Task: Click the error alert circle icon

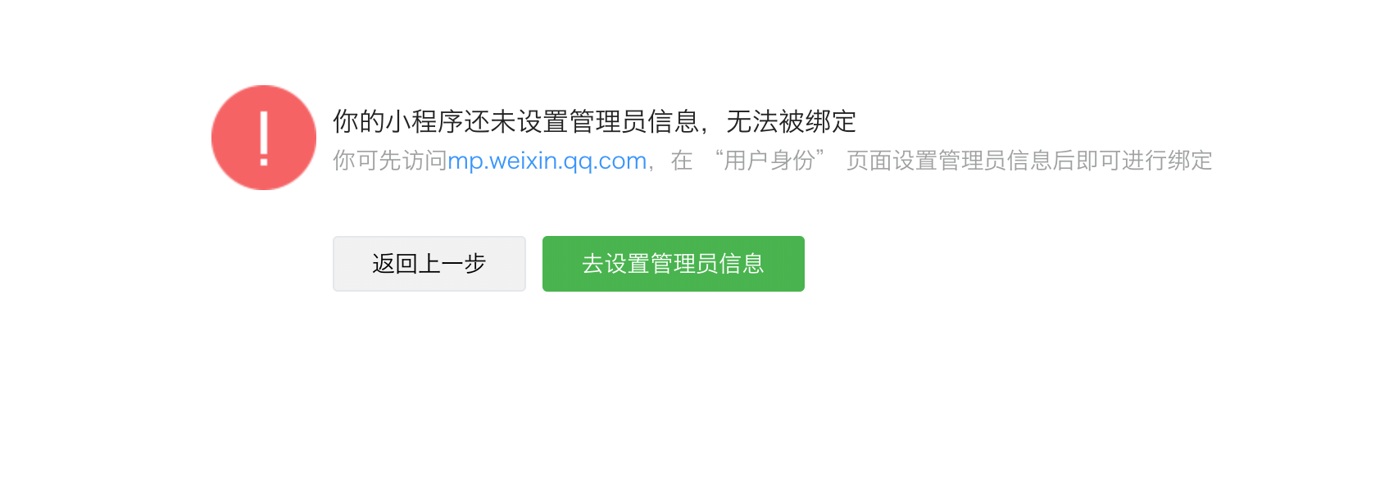Action: [x=264, y=138]
